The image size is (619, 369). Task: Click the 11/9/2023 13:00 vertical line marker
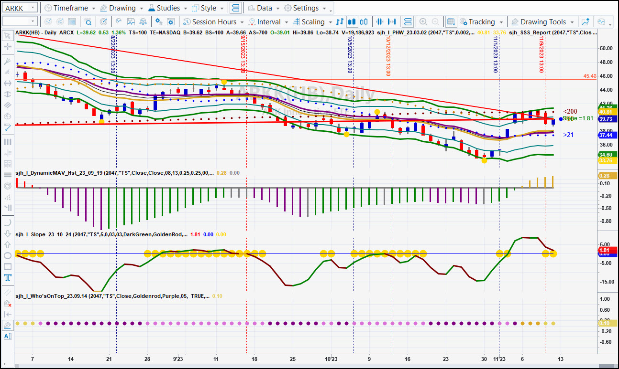[x=542, y=54]
